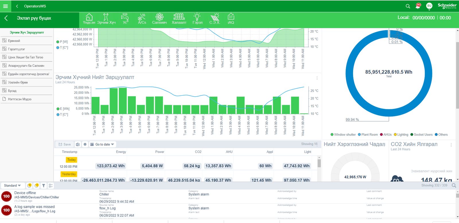Go back with the OperatorsWS chevron
The width and height of the screenshot is (459, 223).
[x=17, y=6]
